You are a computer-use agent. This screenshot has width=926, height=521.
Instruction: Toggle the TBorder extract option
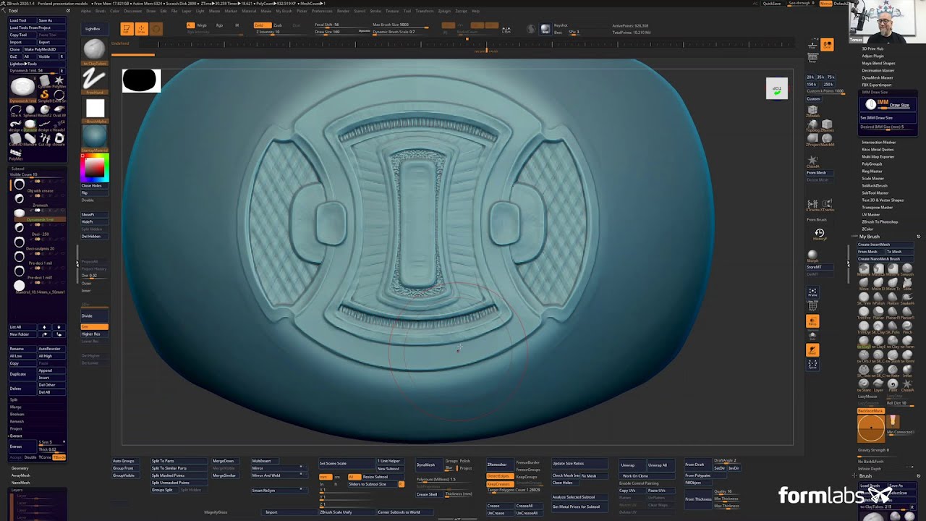(59, 457)
